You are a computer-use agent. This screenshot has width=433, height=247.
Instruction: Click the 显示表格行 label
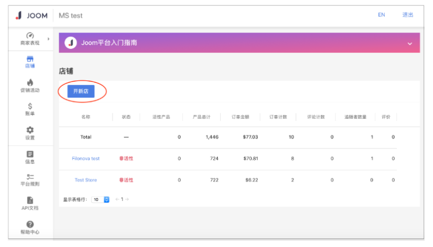point(75,200)
